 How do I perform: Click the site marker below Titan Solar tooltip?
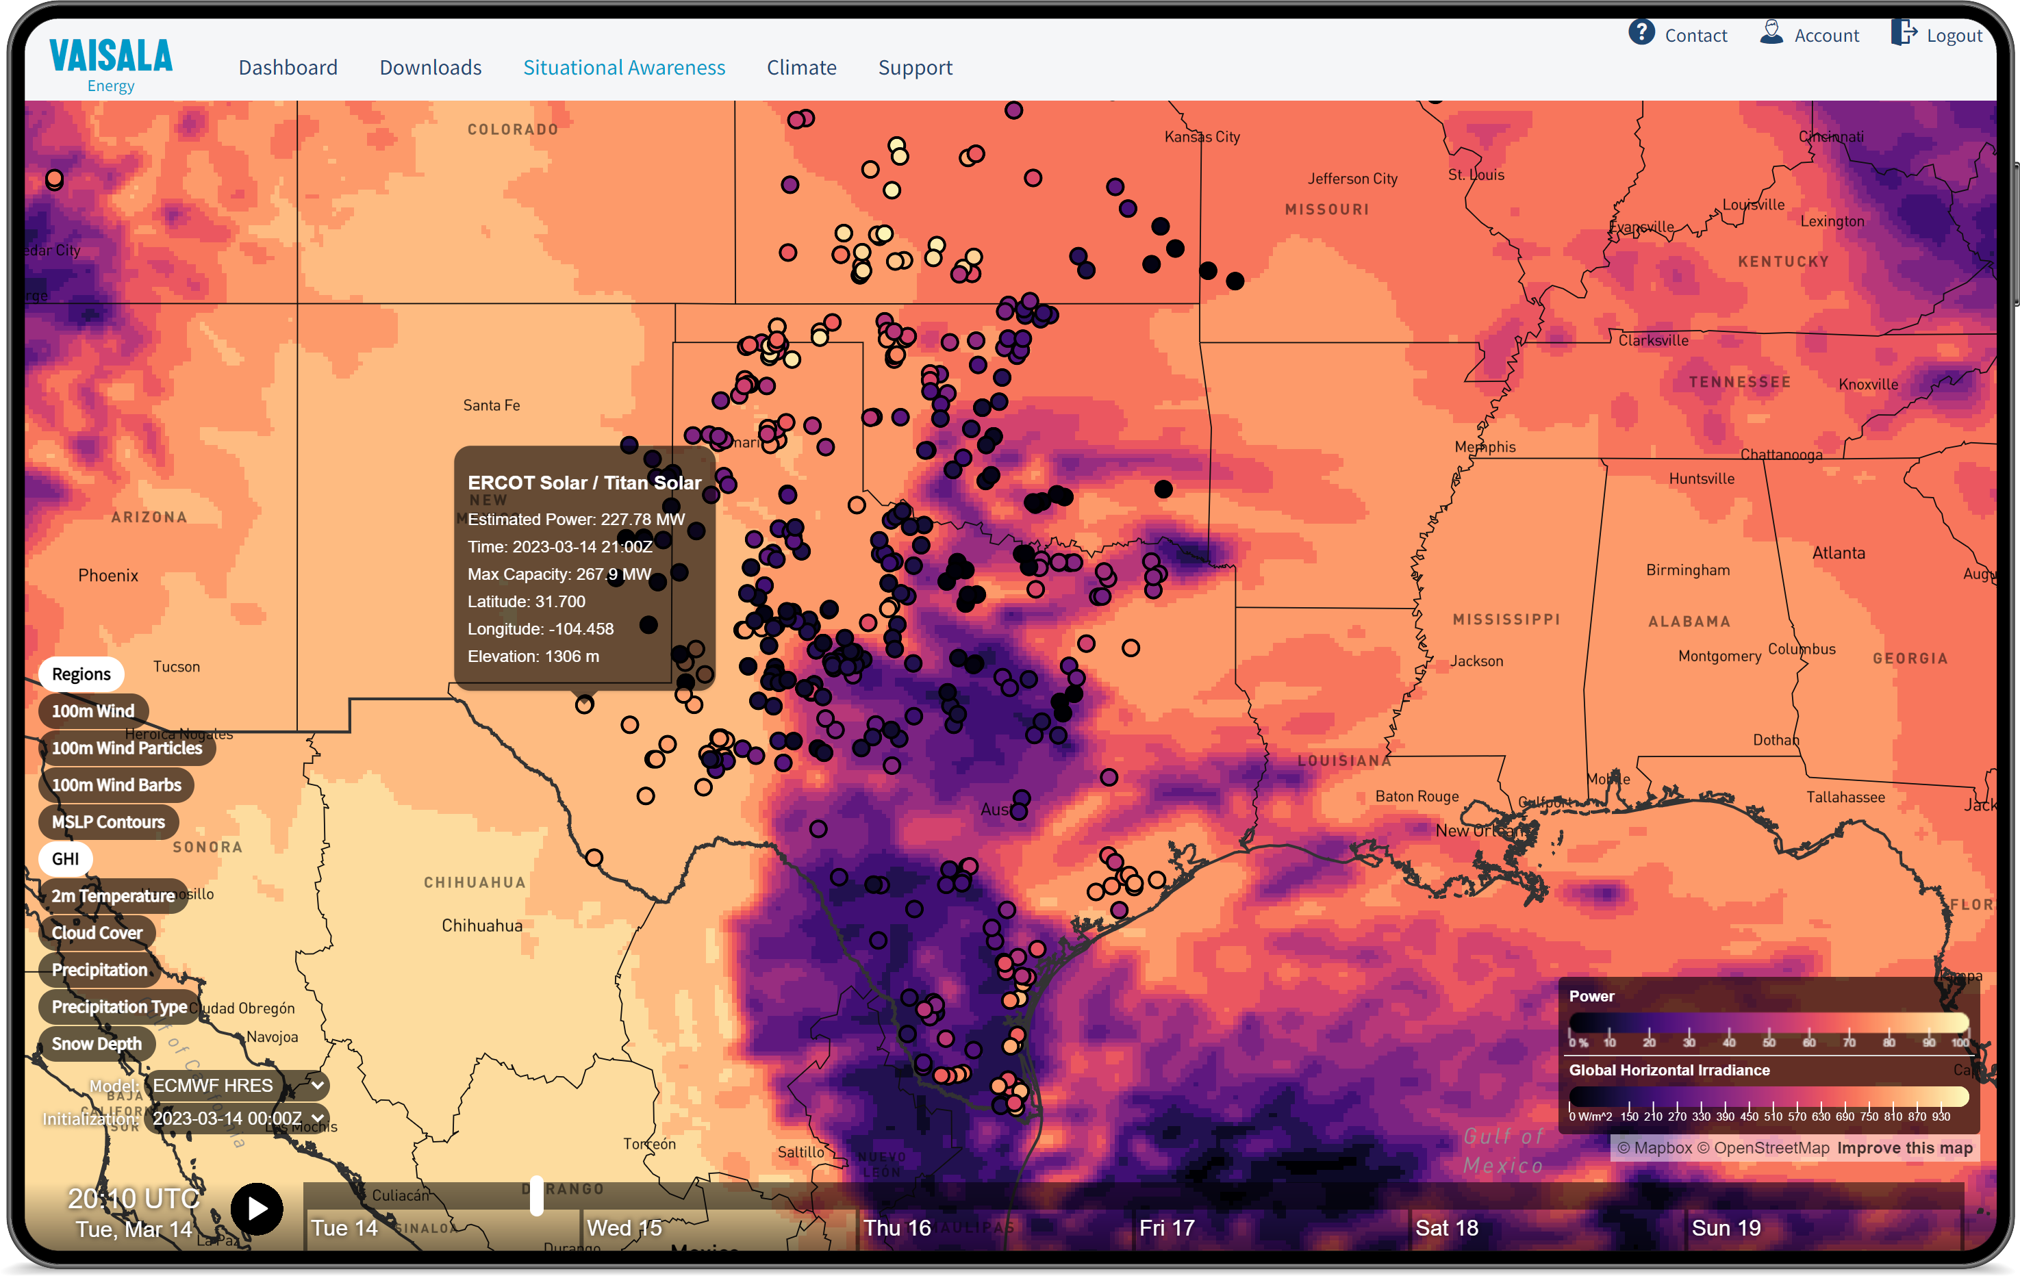[585, 704]
